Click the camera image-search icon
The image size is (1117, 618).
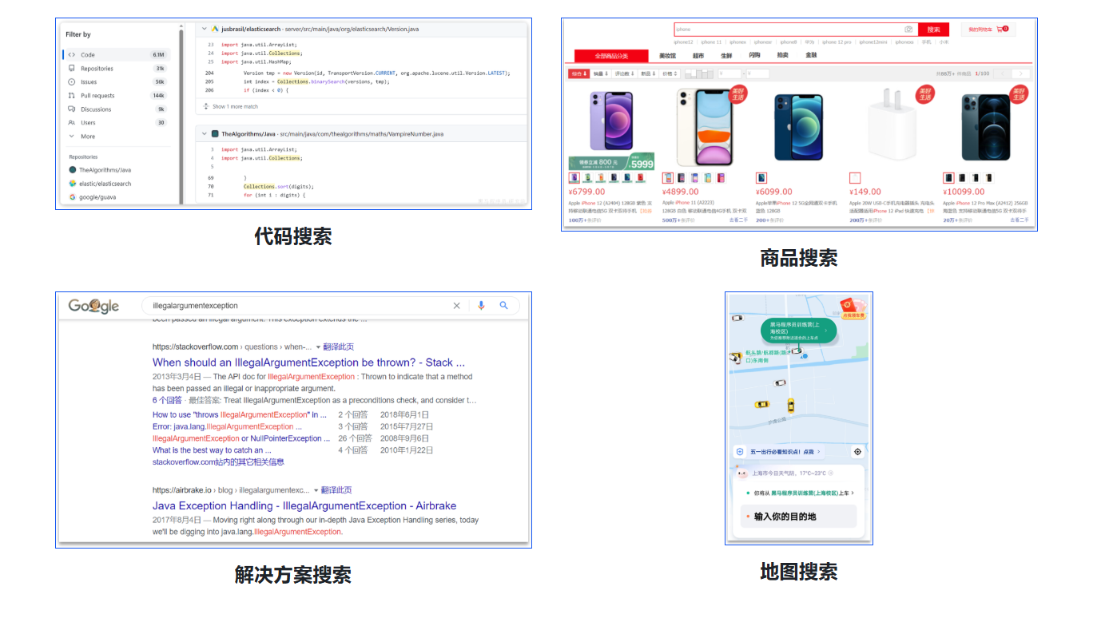908,30
